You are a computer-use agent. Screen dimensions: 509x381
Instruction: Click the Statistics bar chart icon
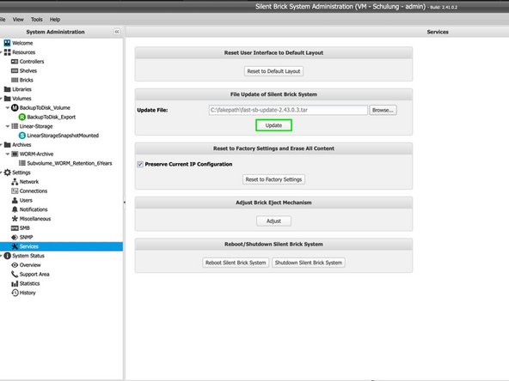(15, 283)
